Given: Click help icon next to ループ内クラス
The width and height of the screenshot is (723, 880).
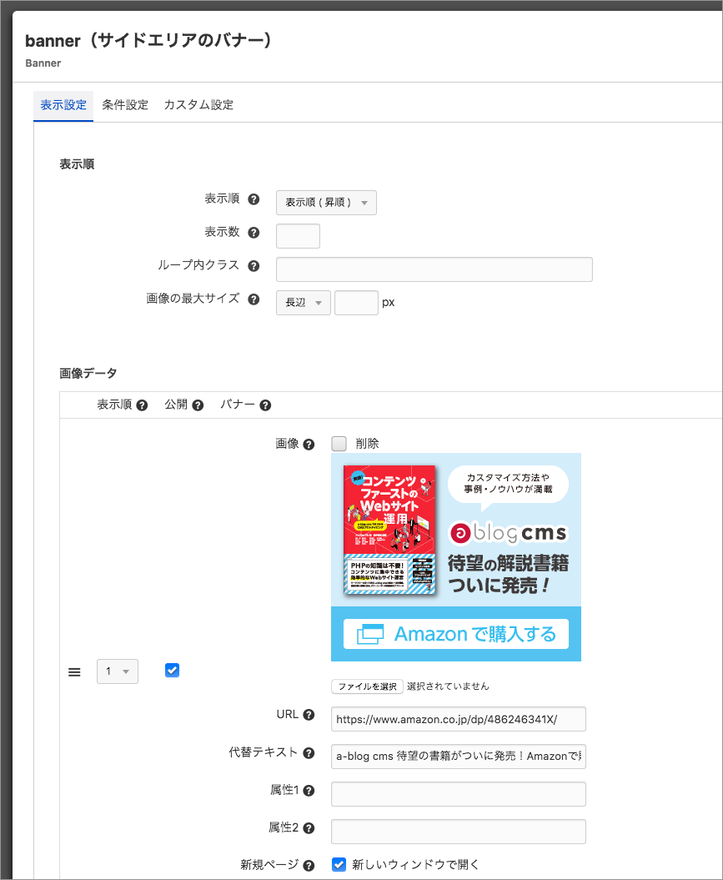Looking at the screenshot, I should [254, 267].
